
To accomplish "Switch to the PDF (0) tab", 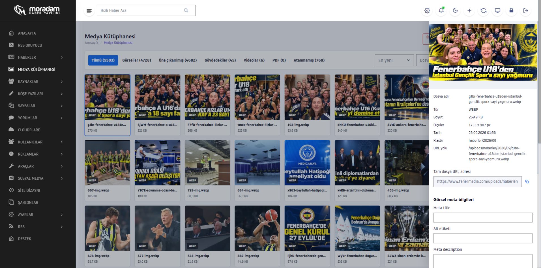I will pyautogui.click(x=279, y=60).
